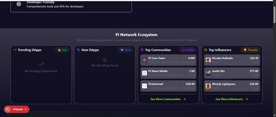Screen dimensions: 276x117
Task: Click arrow next to See More Influencers
Action: click(x=247, y=99)
